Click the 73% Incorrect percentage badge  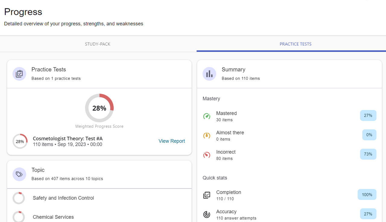tap(368, 154)
